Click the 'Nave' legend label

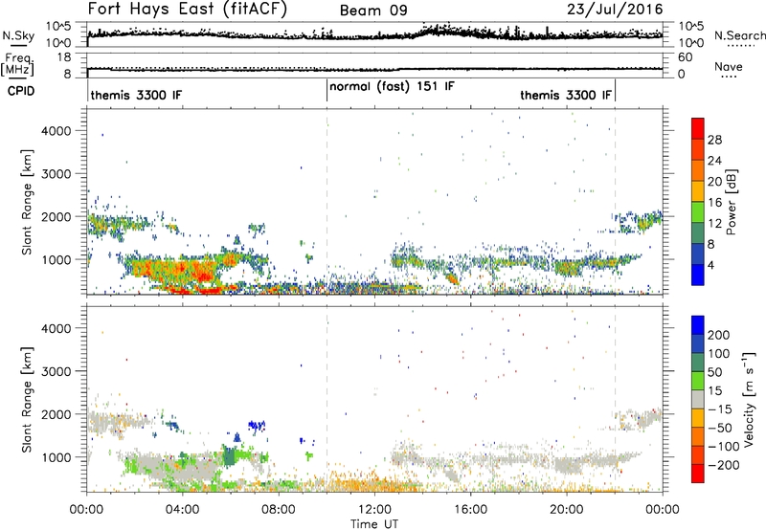(x=729, y=67)
